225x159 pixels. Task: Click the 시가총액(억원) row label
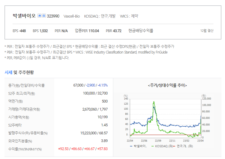(x=19, y=117)
